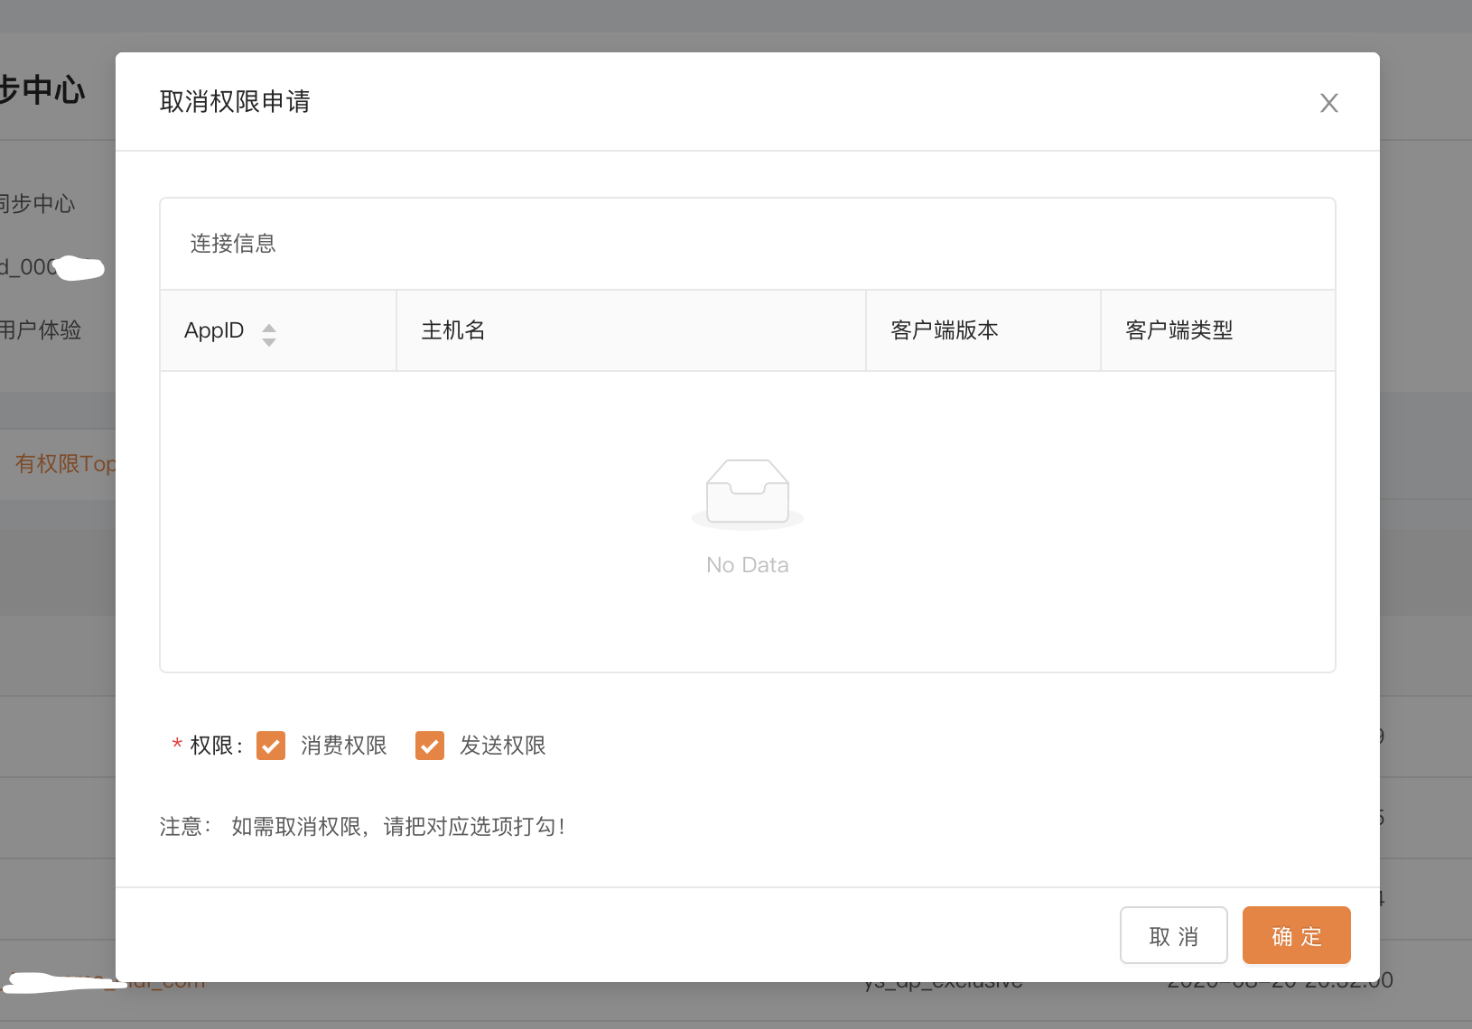Click the 消费权限 label text

point(344,746)
